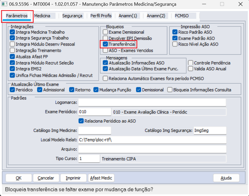This screenshot has width=249, height=196.
Task: Confirm settings with the OK button
Action: [x=18, y=178]
